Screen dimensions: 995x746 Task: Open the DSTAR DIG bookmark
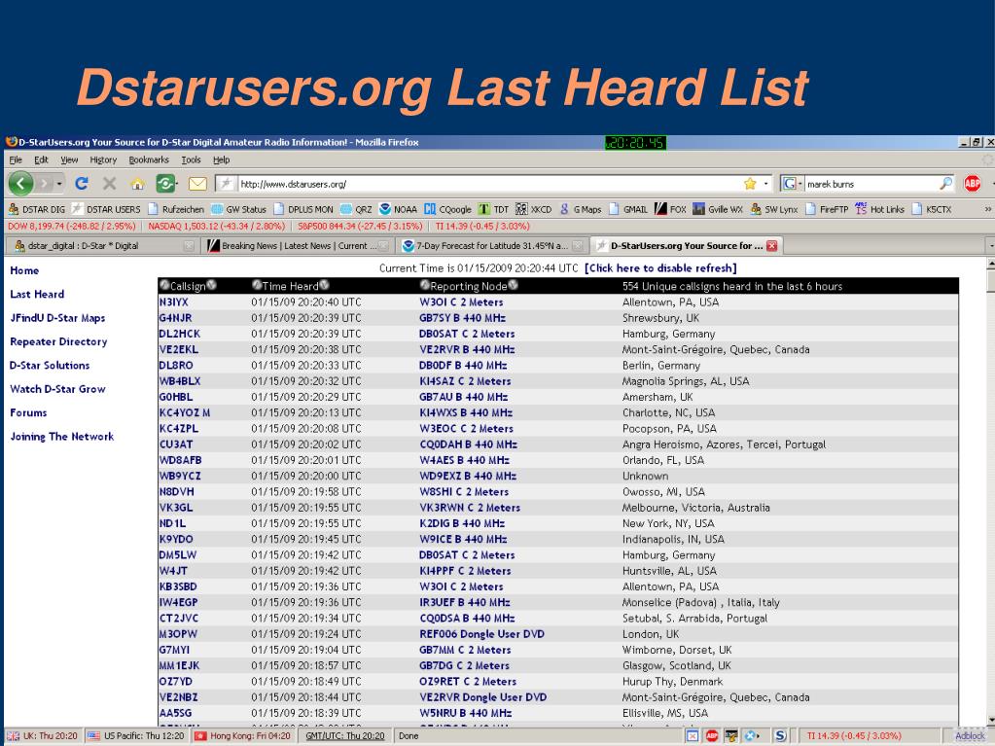[37, 209]
